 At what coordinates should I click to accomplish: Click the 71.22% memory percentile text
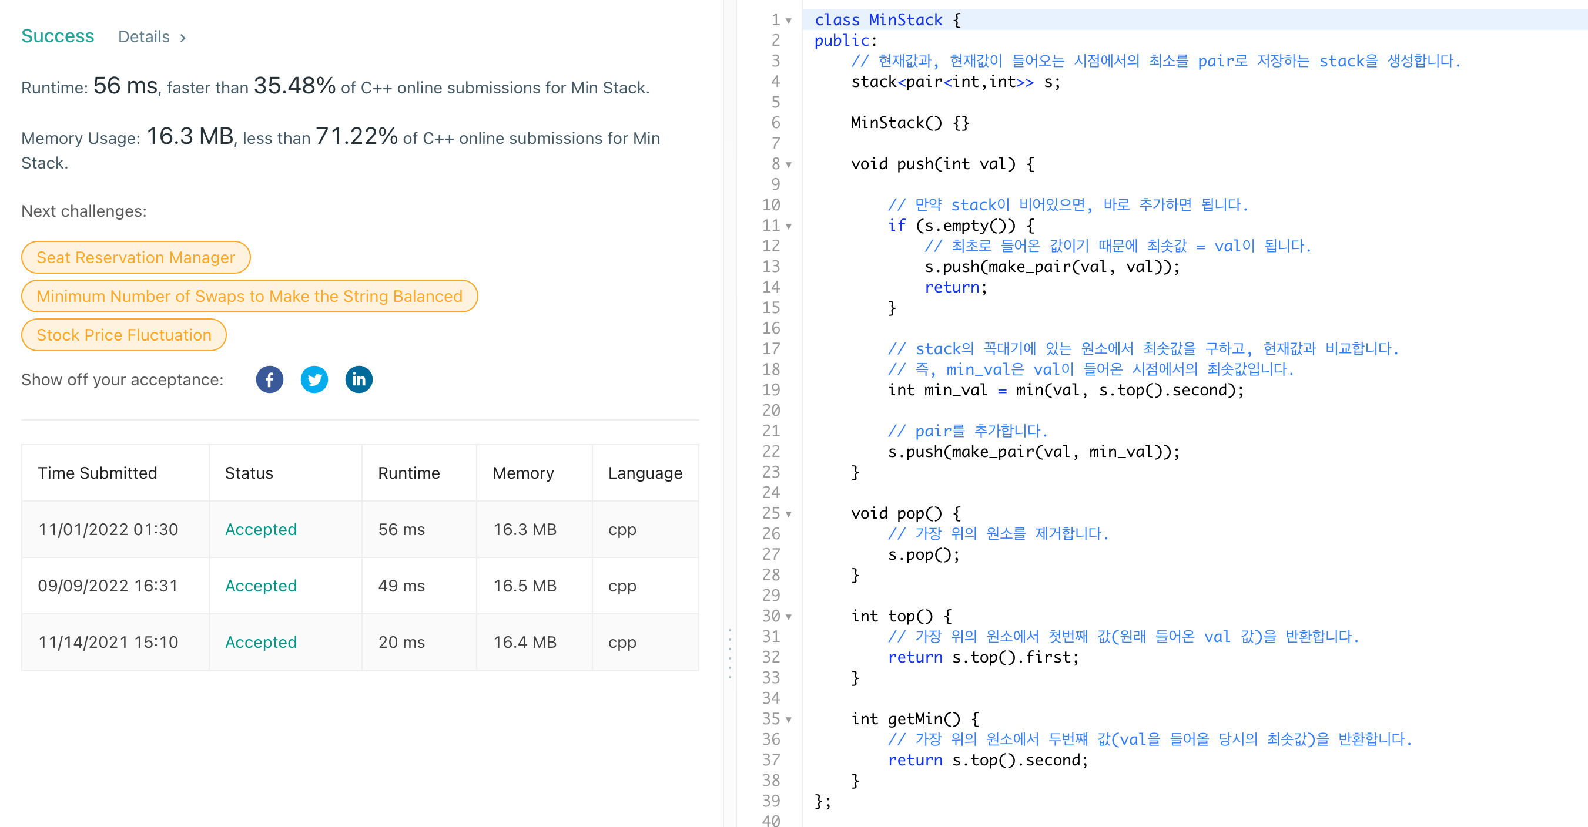pyautogui.click(x=356, y=136)
